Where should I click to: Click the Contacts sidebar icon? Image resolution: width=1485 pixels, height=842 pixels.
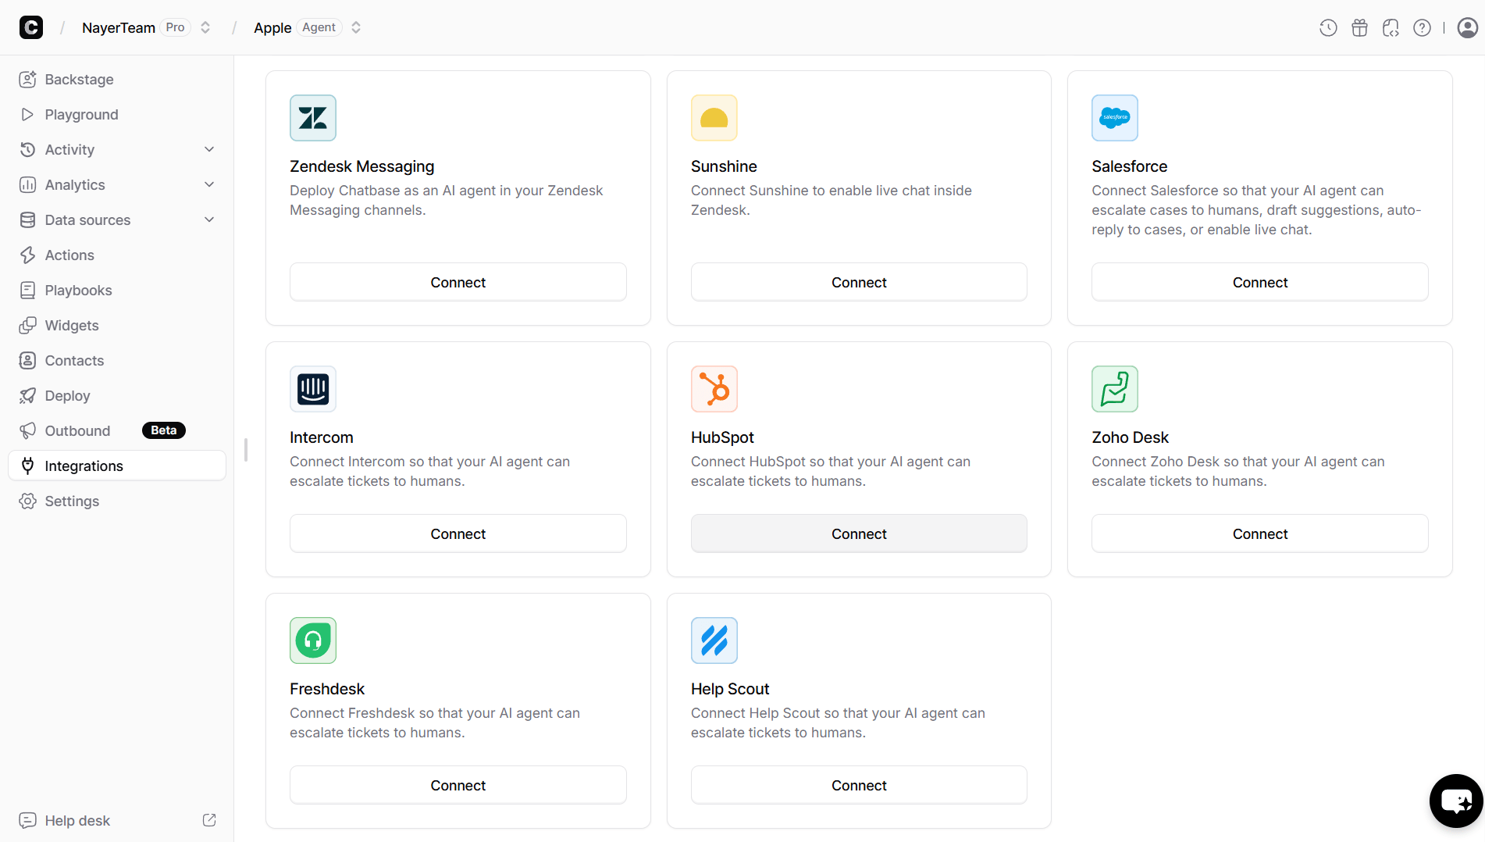click(28, 360)
